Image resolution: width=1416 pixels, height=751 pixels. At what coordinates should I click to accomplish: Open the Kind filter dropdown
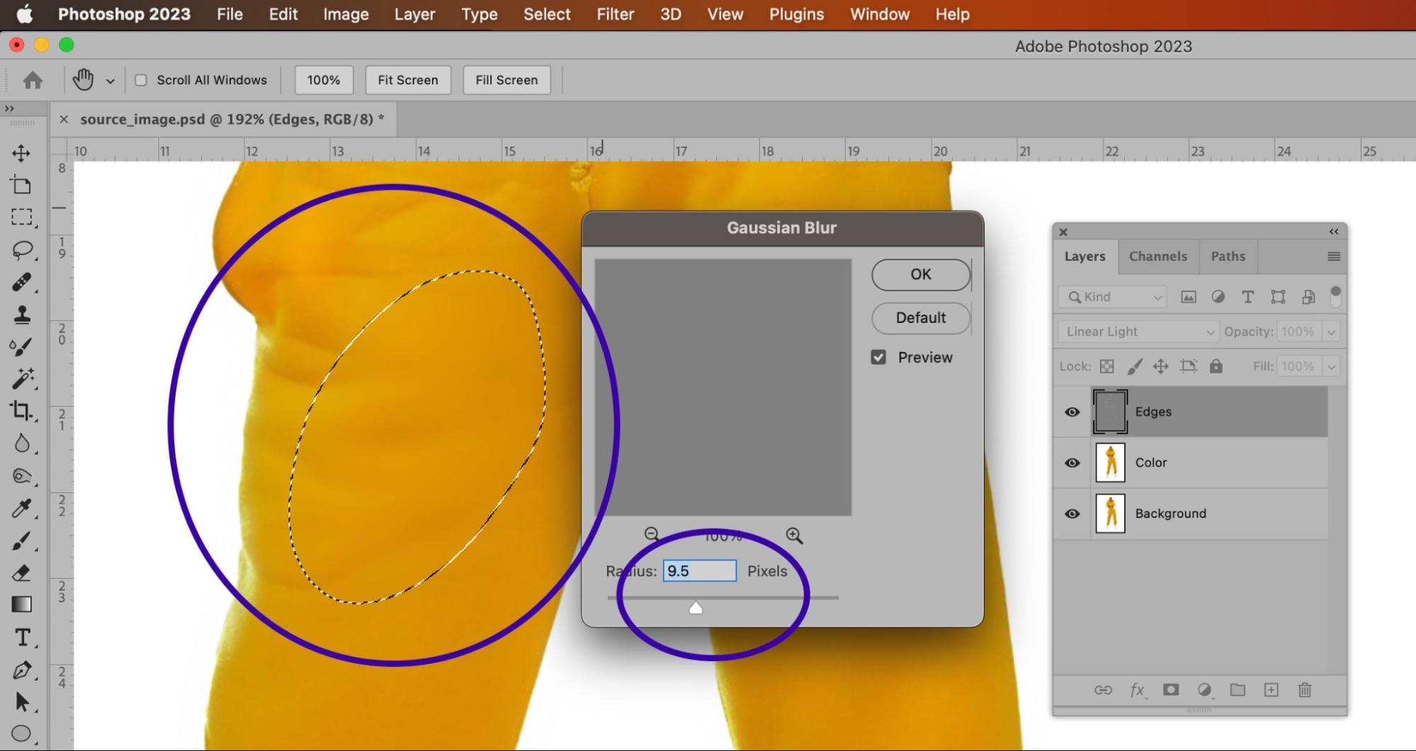pyautogui.click(x=1115, y=297)
